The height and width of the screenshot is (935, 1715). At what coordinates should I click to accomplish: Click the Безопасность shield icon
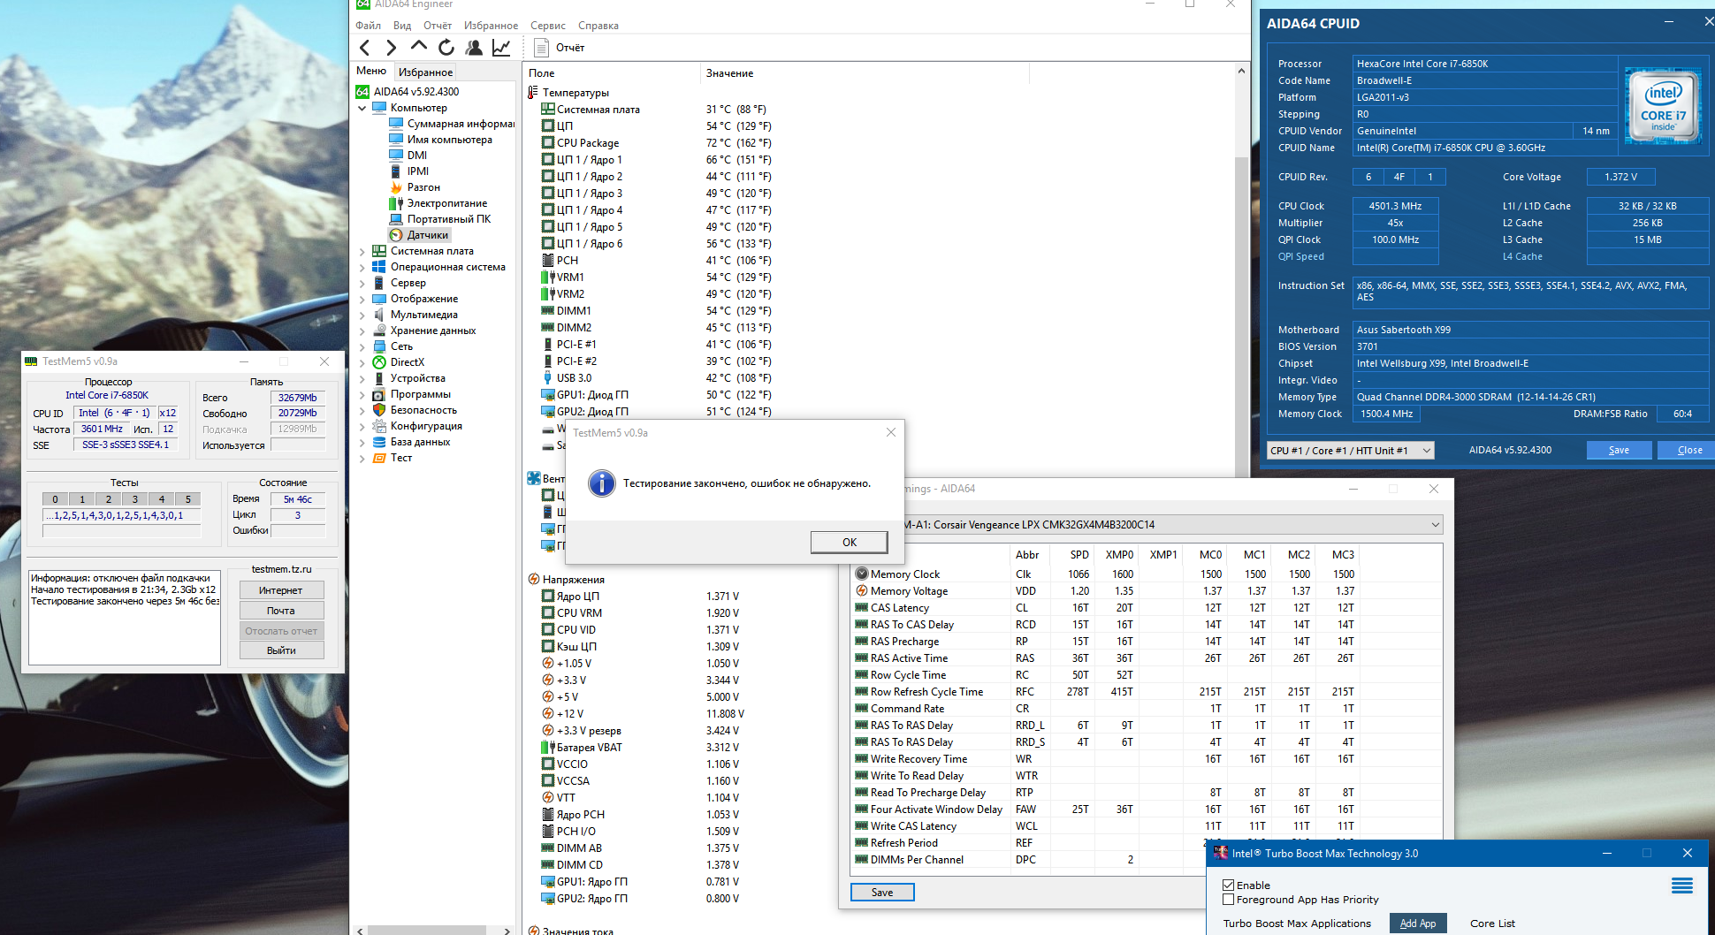[379, 410]
